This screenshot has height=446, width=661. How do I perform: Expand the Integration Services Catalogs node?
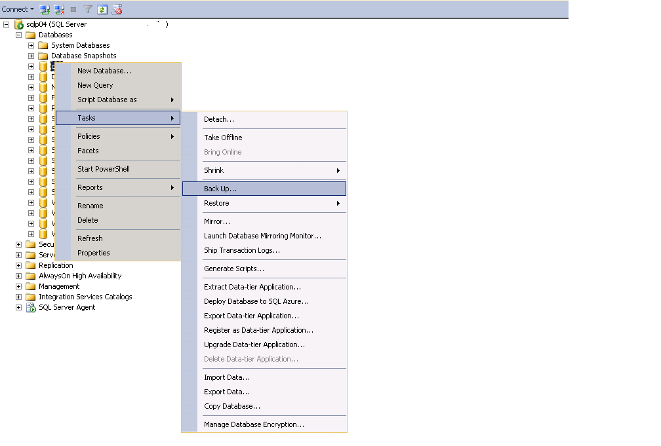pos(18,297)
